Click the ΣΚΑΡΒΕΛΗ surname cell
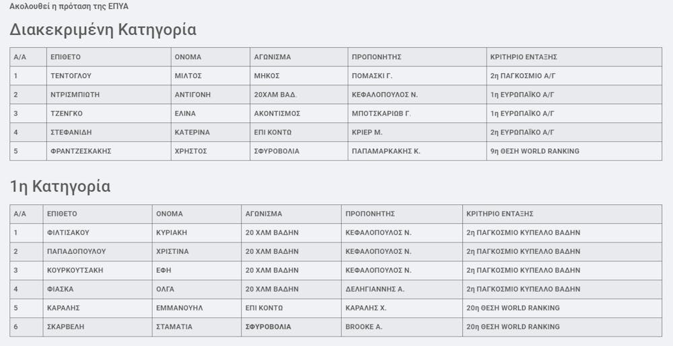Viewport: 673px width, 346px height. point(65,327)
